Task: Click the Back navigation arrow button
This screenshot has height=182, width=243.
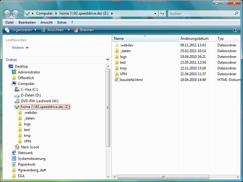Action: click(x=7, y=13)
